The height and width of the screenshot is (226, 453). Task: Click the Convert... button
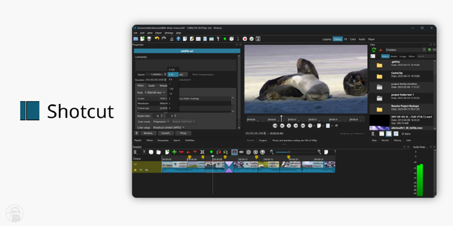tap(166, 133)
